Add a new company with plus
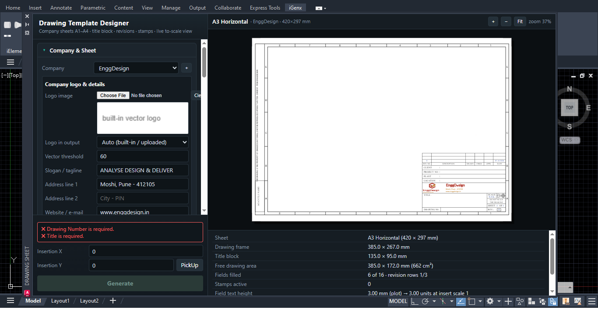 pos(186,68)
